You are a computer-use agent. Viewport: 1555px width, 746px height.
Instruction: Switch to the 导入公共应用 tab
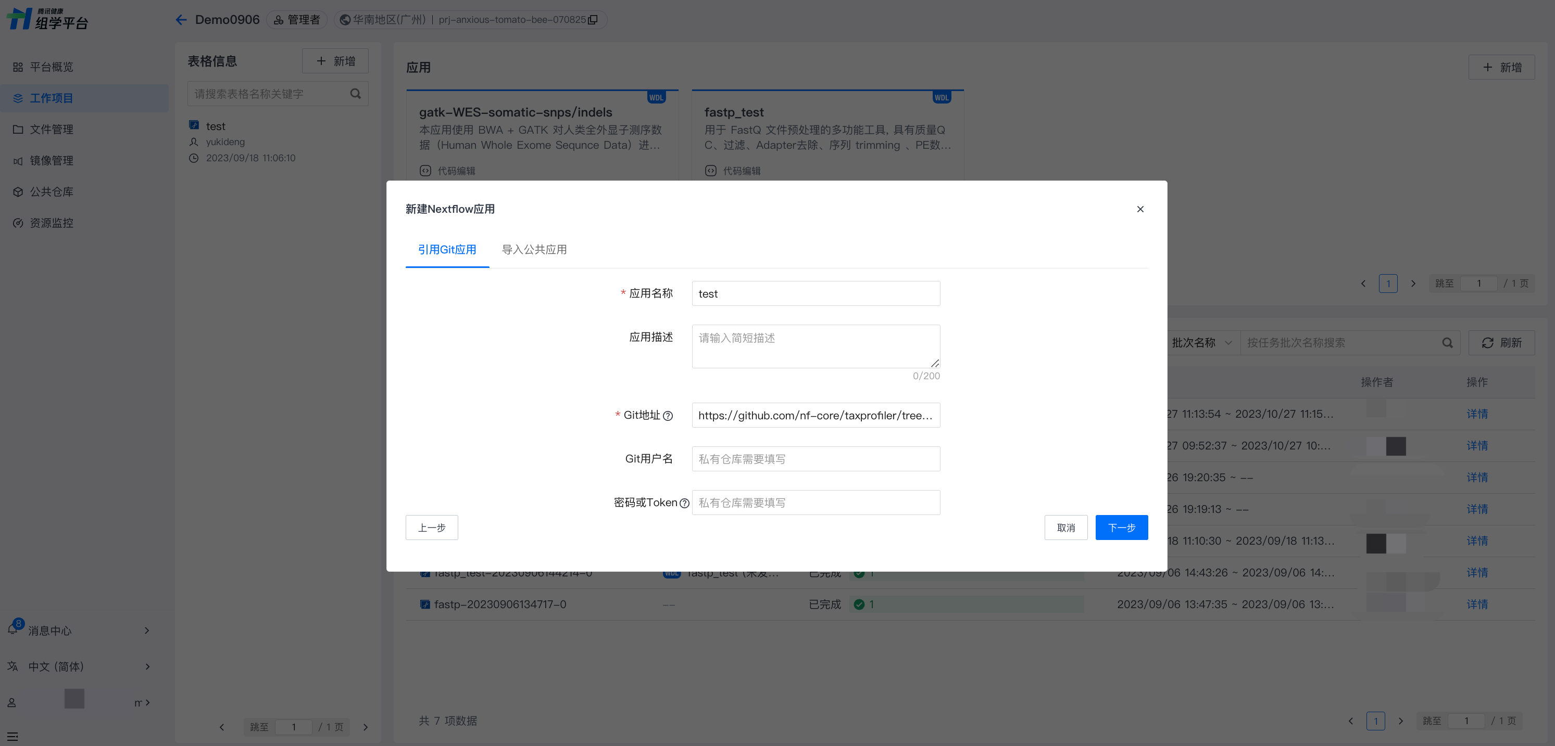(534, 250)
